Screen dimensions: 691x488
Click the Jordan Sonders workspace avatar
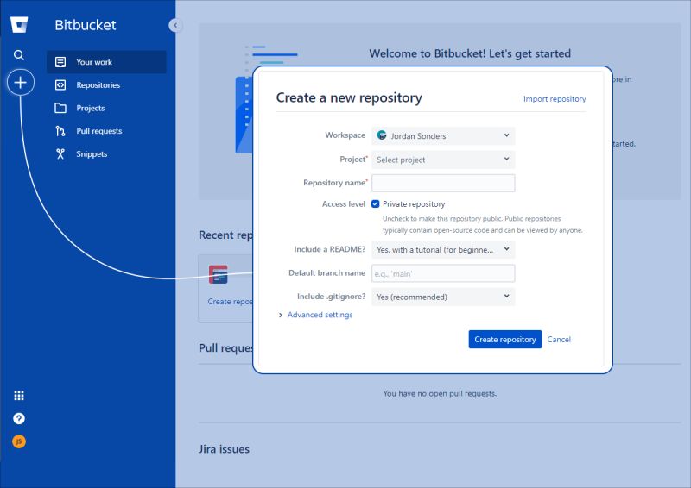tap(382, 135)
